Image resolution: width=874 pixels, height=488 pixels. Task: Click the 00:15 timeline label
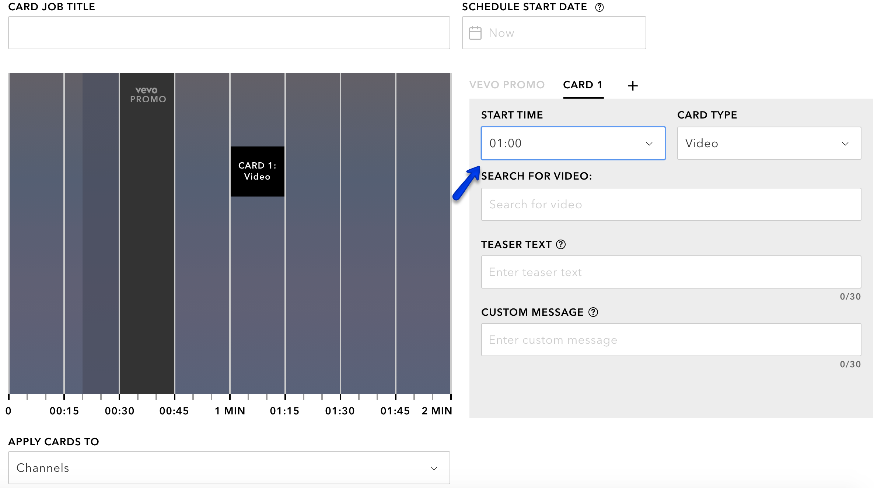64,411
